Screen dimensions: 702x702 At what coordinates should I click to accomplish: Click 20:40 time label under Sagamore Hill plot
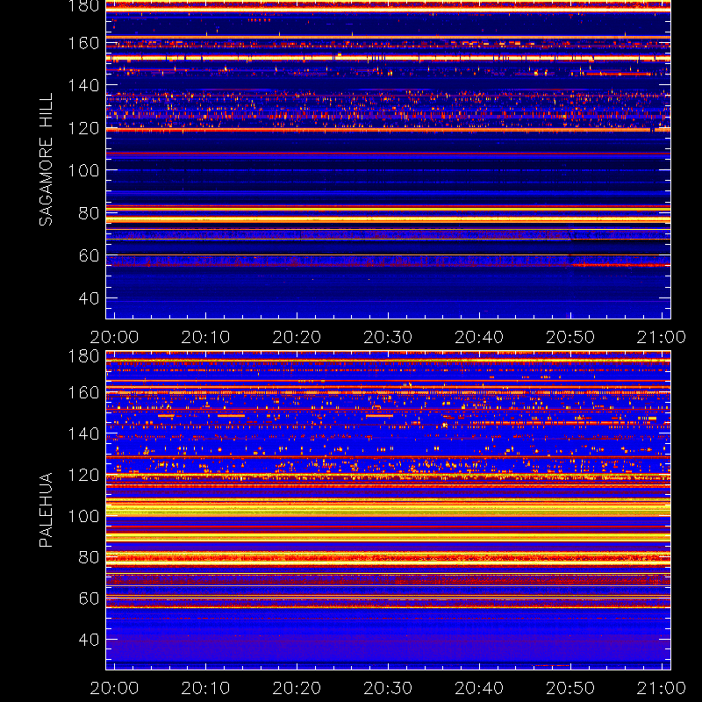coord(479,337)
